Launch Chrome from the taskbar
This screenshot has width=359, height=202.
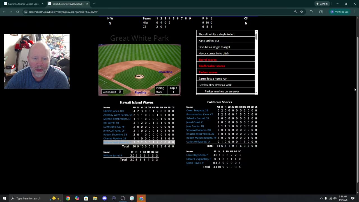[x=68, y=198]
